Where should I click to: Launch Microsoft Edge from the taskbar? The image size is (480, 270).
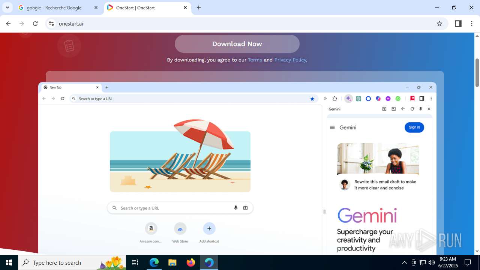pos(154,262)
